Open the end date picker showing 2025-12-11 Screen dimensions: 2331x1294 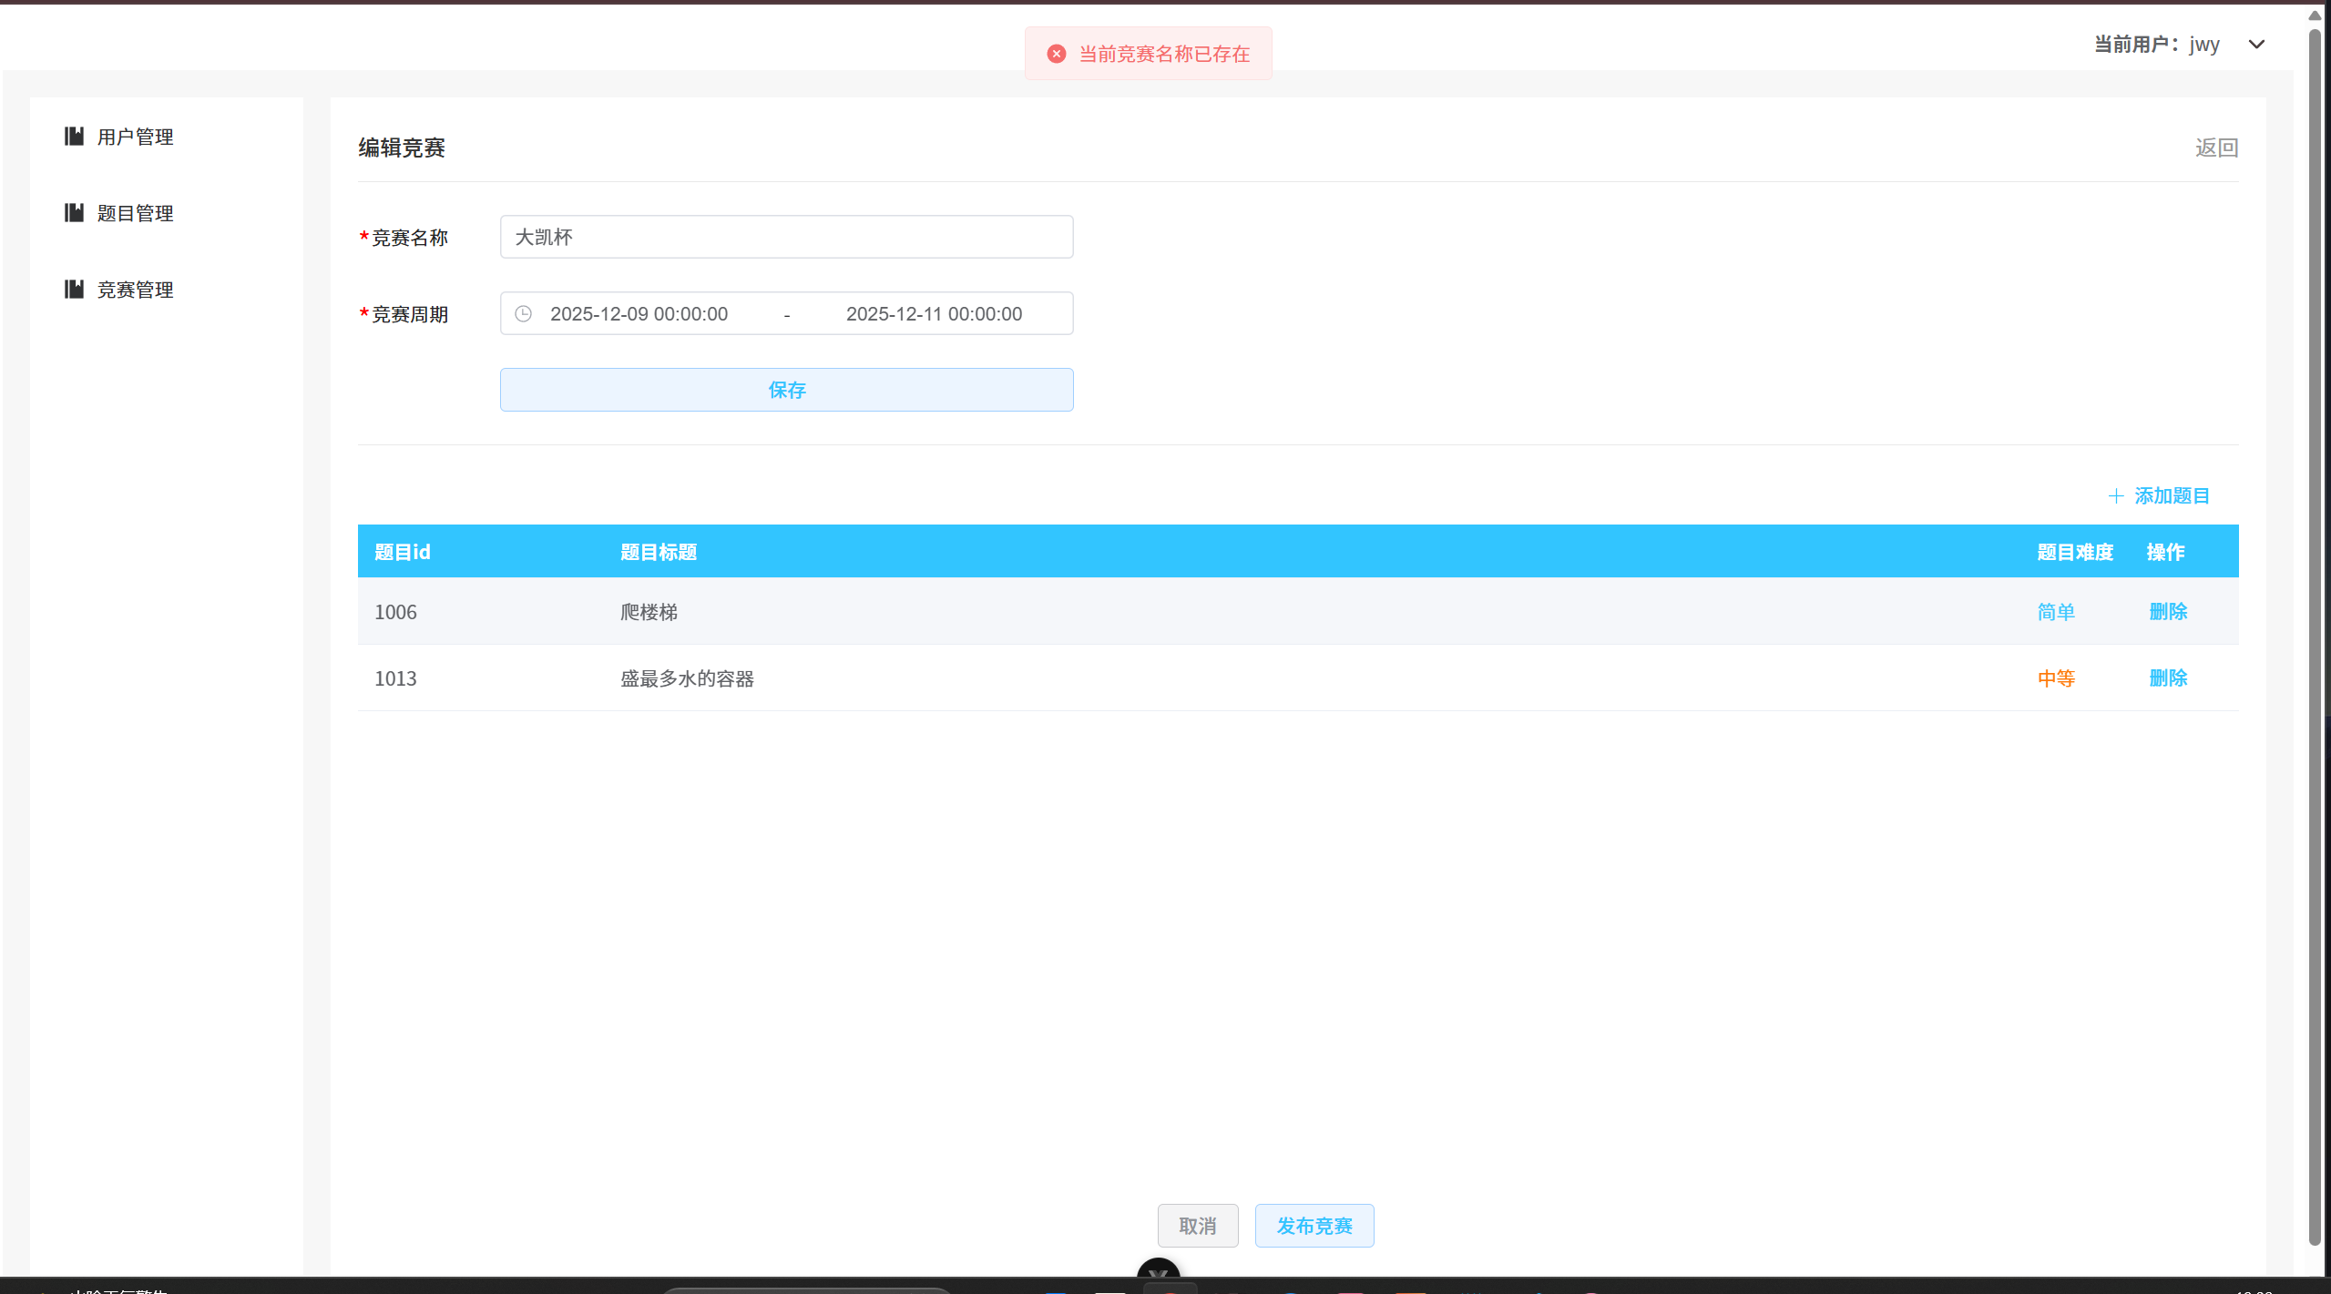click(935, 313)
